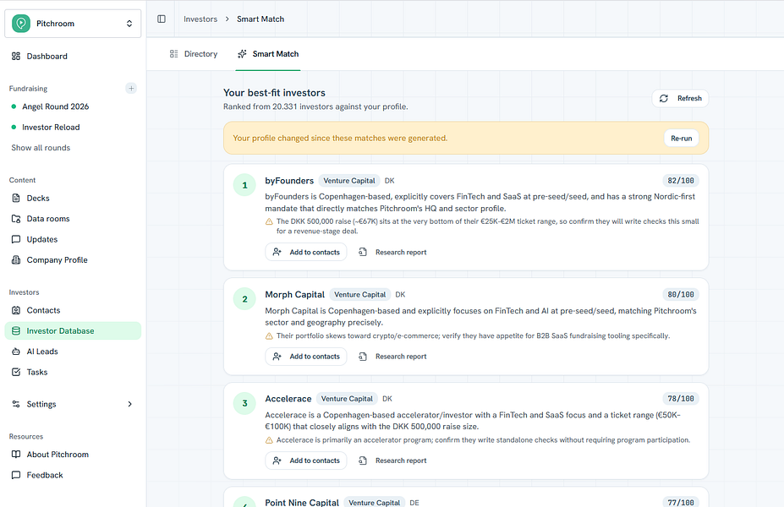This screenshot has height=507, width=784.
Task: Click the Accelerace investor name
Action: click(x=288, y=399)
